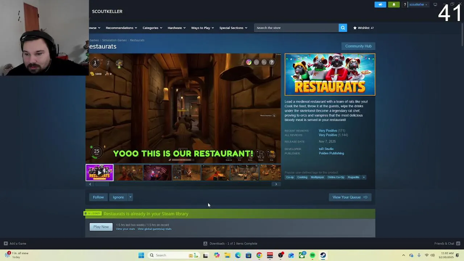Select the Restaurats trailer thumbnail
This screenshot has width=464, height=261.
point(99,173)
